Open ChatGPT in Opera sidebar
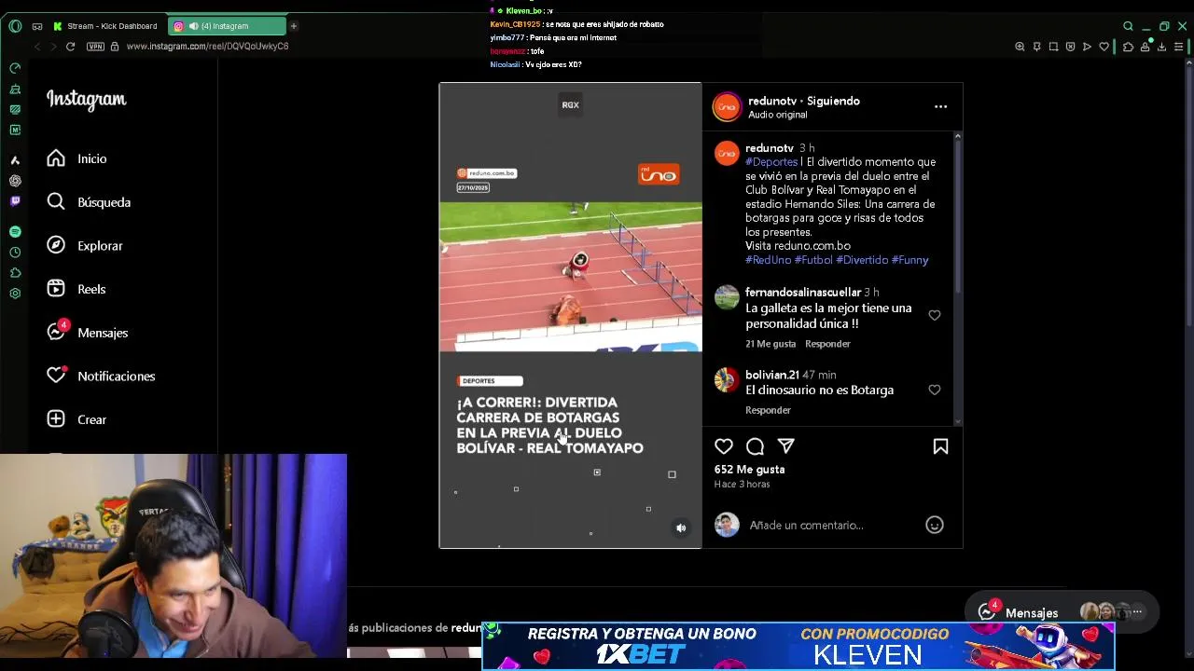 point(15,181)
